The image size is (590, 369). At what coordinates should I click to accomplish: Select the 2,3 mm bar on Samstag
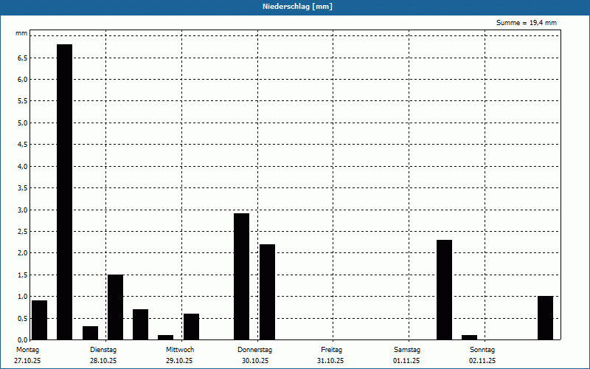coord(444,290)
